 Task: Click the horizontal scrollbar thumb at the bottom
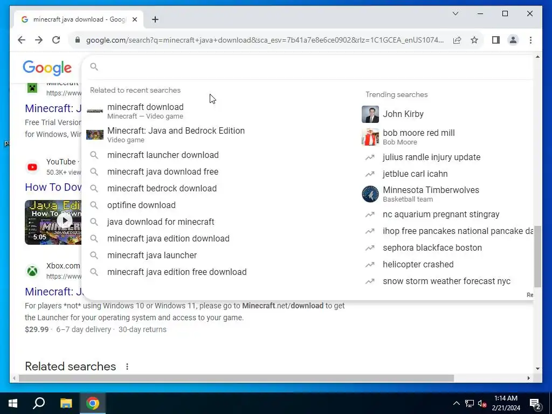point(236,378)
